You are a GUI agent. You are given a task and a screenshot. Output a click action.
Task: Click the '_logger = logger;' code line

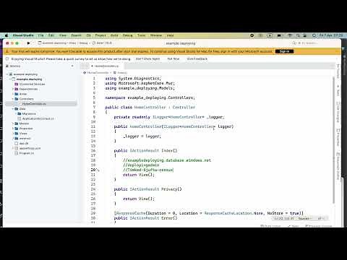(142, 136)
